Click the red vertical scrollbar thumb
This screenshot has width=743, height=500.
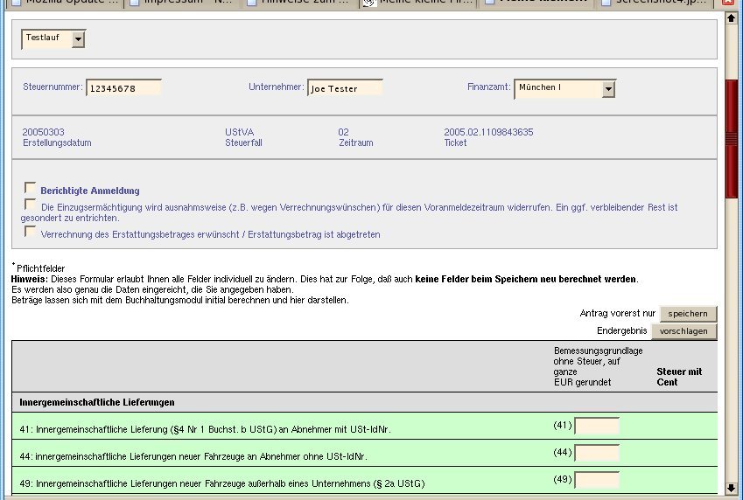click(731, 139)
